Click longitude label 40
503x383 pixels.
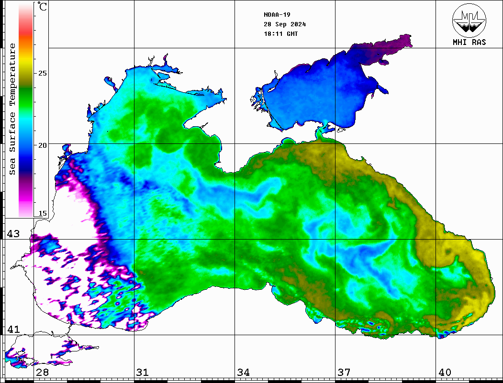tap(445, 372)
